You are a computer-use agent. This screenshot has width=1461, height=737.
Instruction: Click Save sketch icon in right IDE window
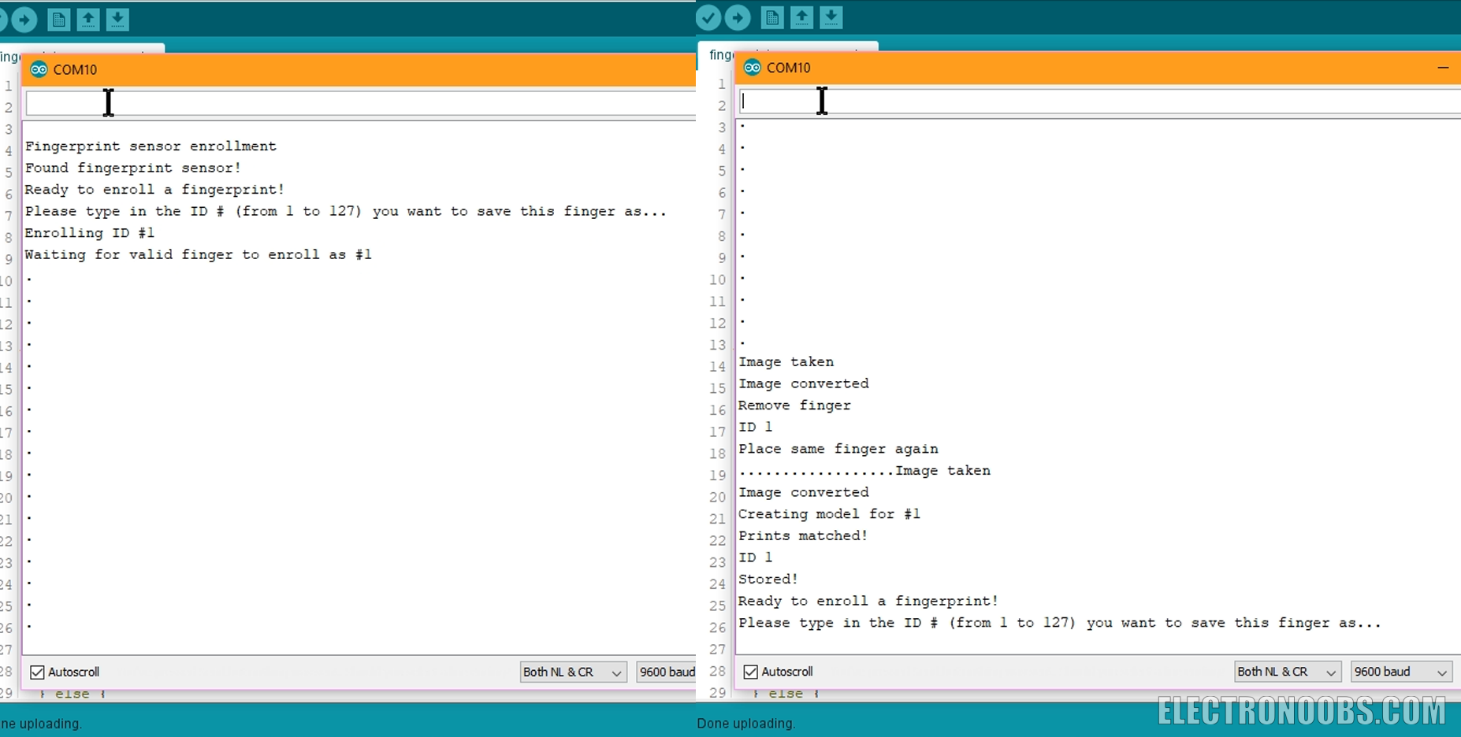pos(831,17)
